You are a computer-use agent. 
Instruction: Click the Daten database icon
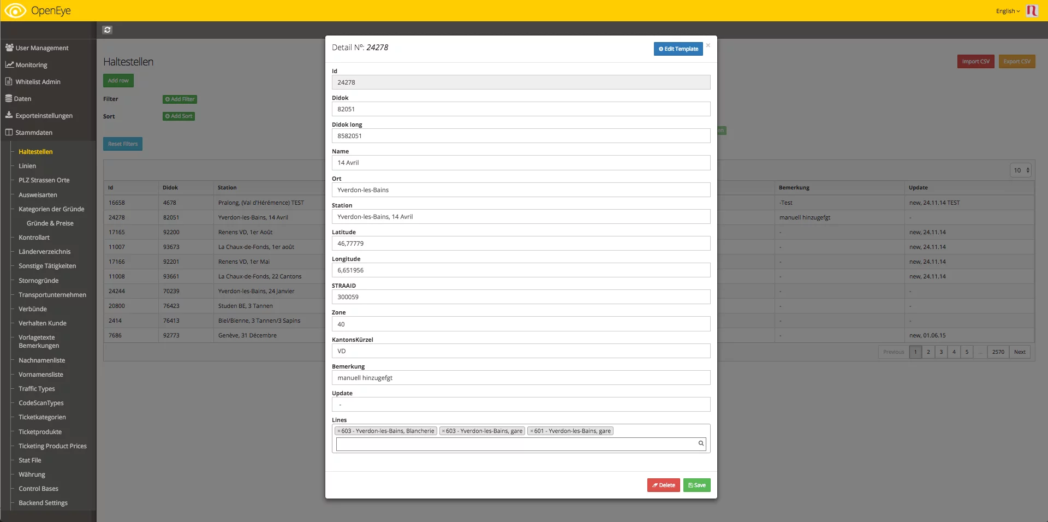point(9,98)
